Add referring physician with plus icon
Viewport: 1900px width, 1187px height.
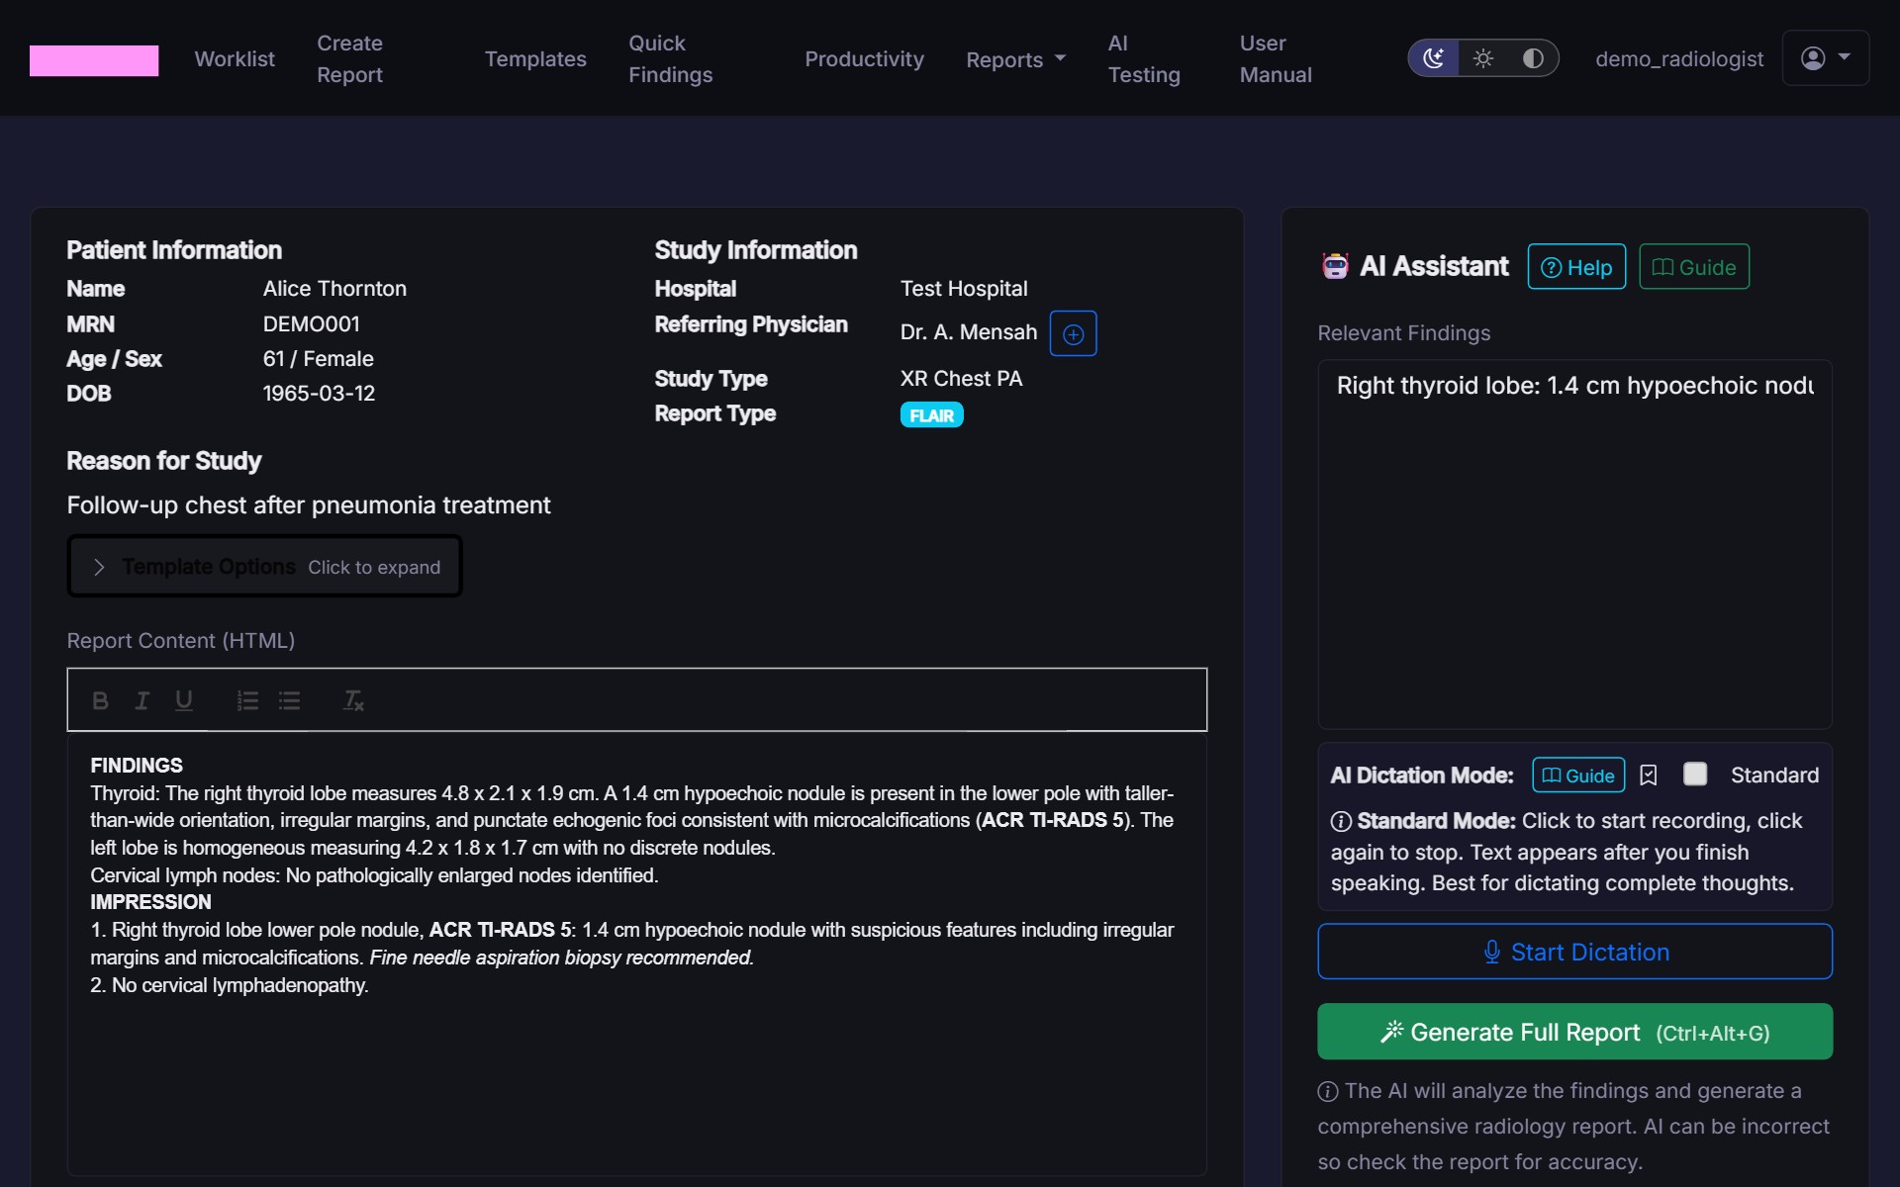point(1073,334)
